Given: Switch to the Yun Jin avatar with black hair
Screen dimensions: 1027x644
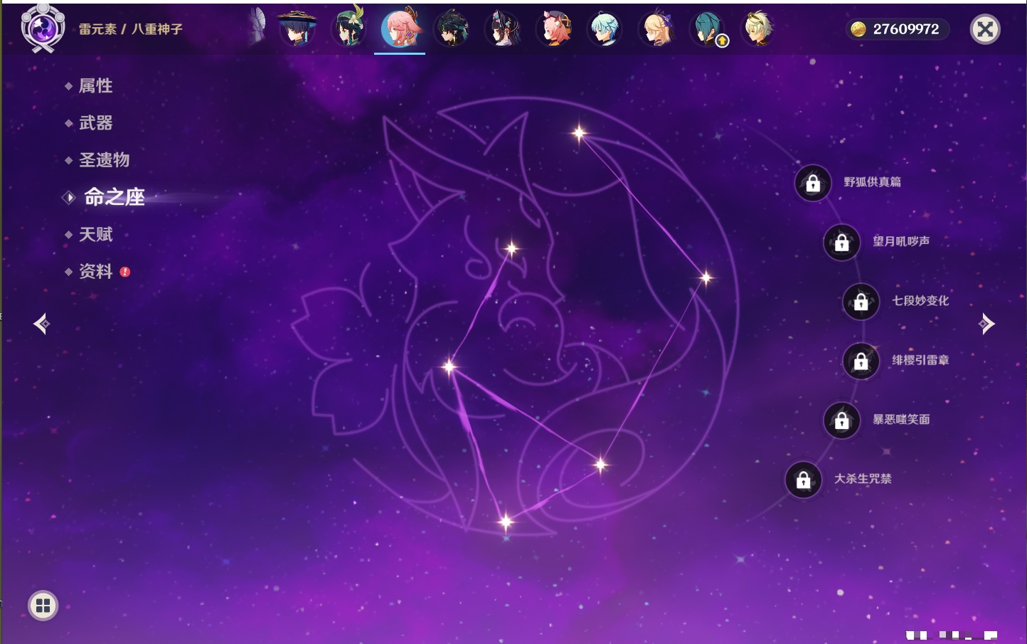Looking at the screenshot, I should click(x=504, y=29).
